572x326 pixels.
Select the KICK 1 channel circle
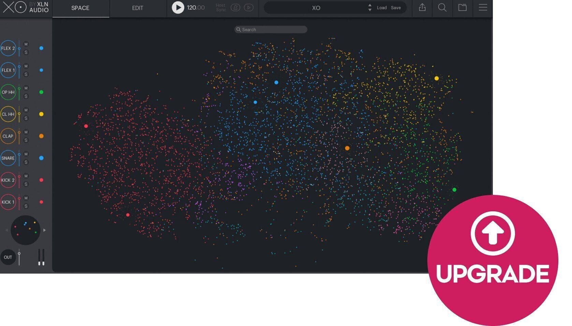pyautogui.click(x=8, y=202)
